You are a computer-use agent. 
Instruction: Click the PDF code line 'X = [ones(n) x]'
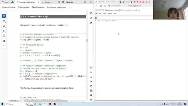[x=29, y=71]
